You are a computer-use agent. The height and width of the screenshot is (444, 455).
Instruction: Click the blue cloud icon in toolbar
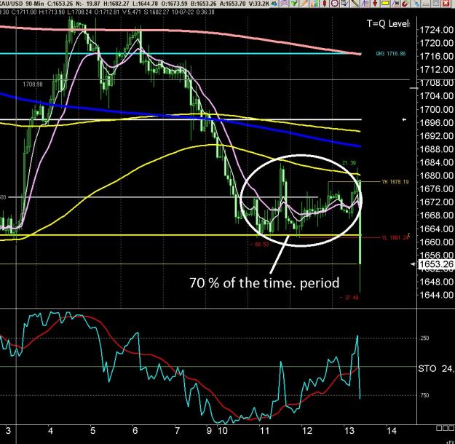tap(274, 4)
